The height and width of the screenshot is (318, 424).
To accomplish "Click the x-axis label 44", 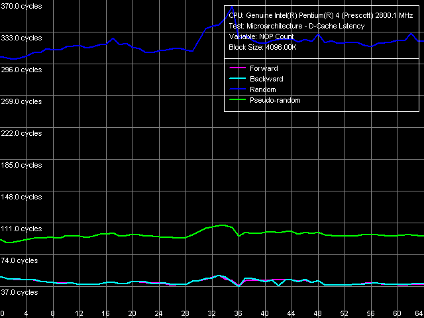I will point(291,314).
